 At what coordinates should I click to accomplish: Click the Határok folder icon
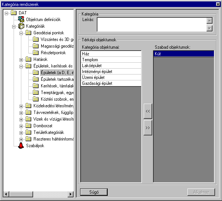(28, 59)
